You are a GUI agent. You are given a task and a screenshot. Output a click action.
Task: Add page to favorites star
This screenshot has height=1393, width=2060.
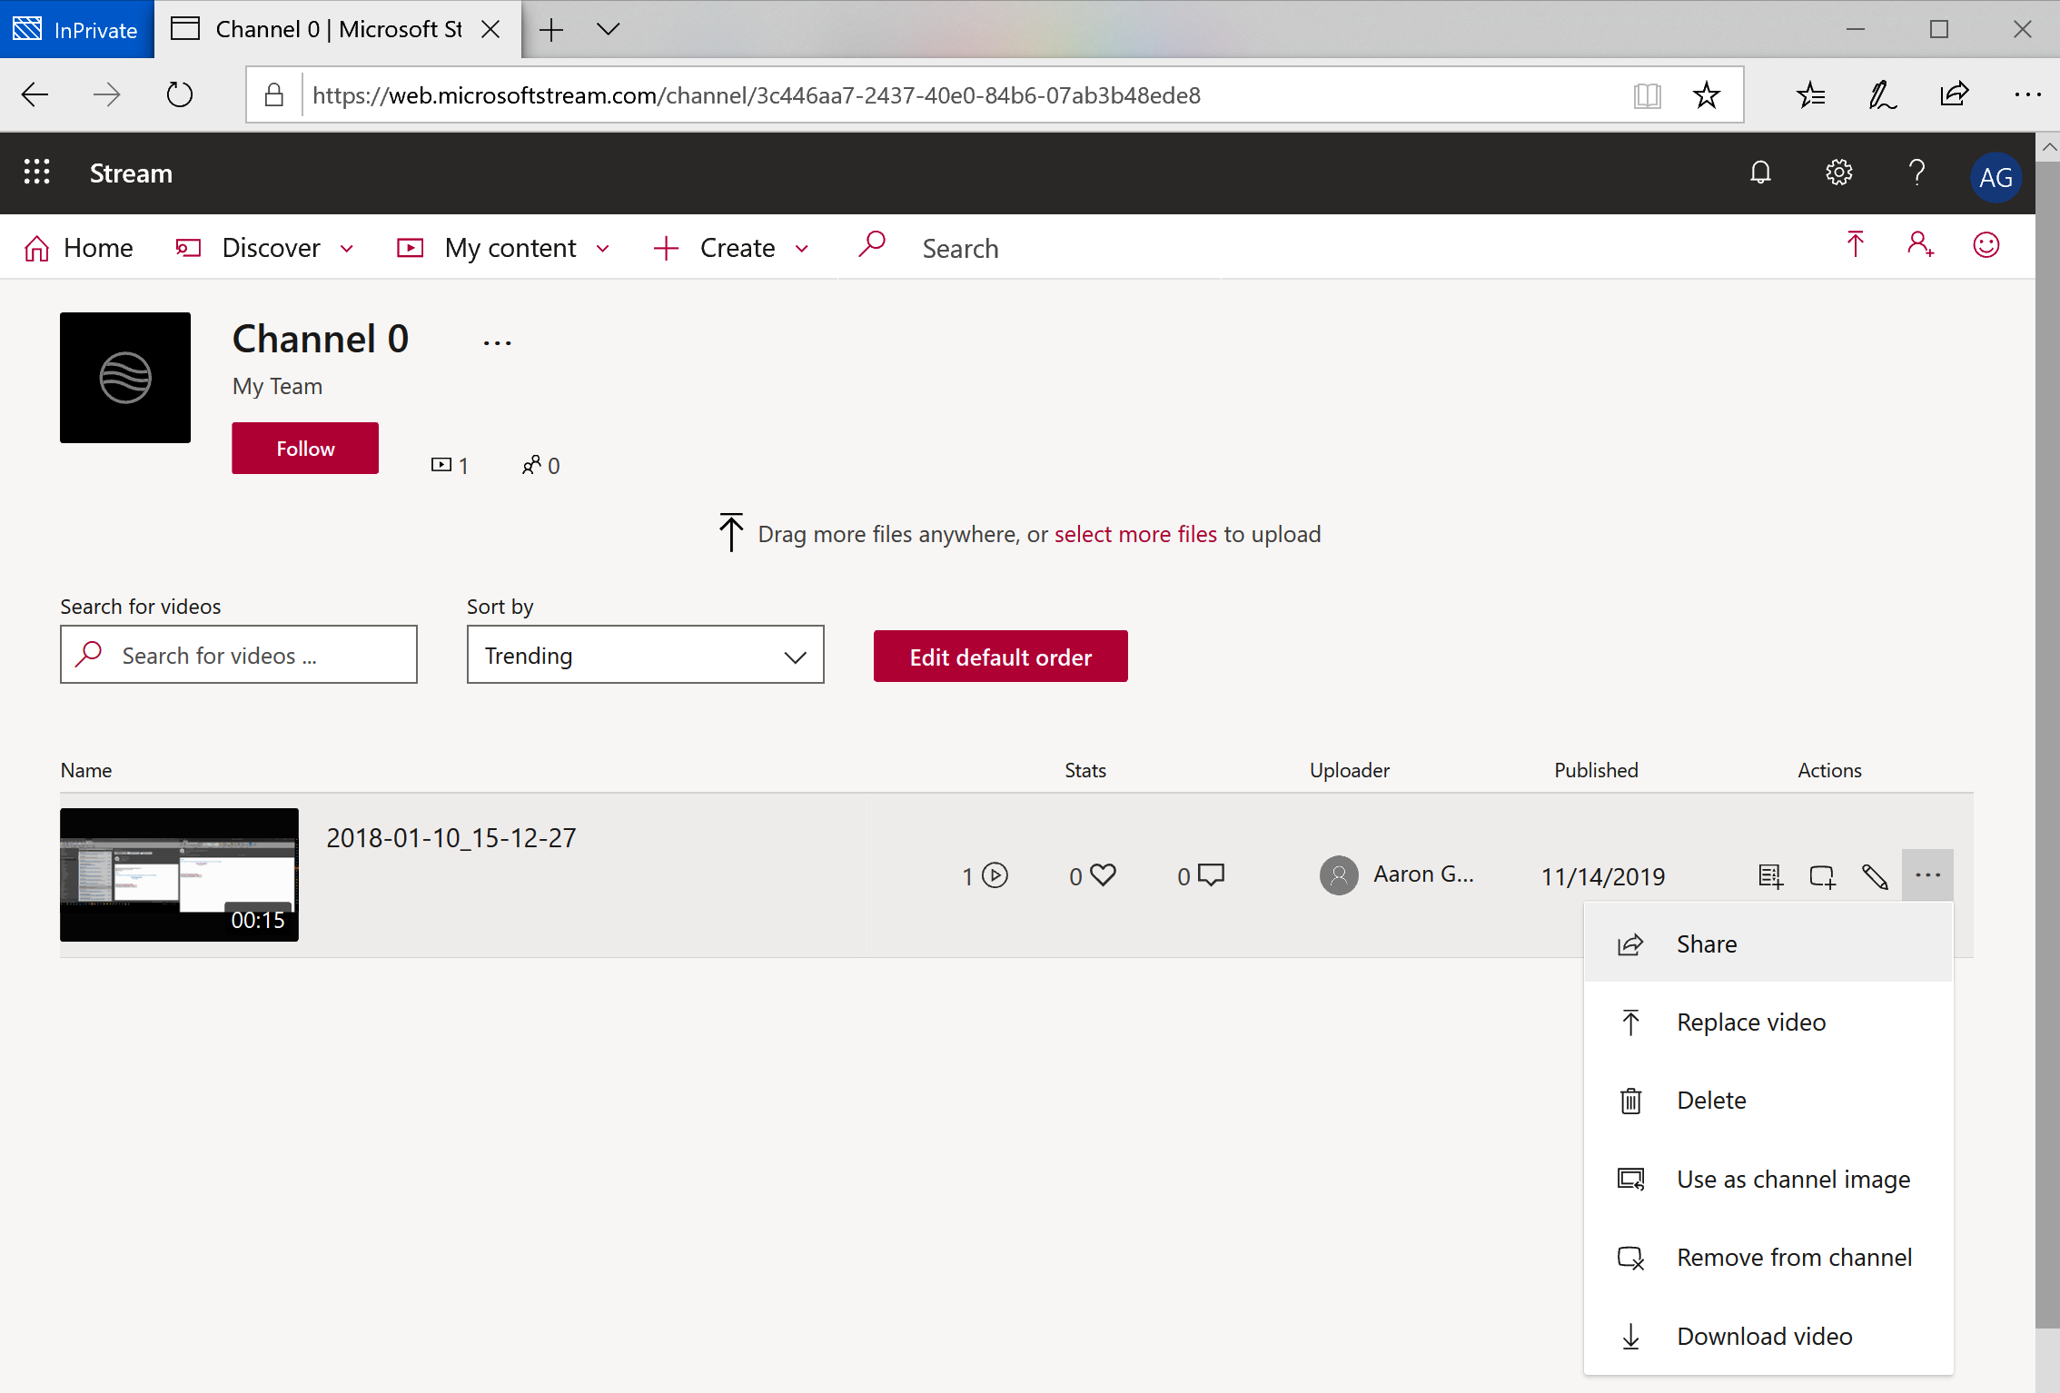pyautogui.click(x=1707, y=94)
